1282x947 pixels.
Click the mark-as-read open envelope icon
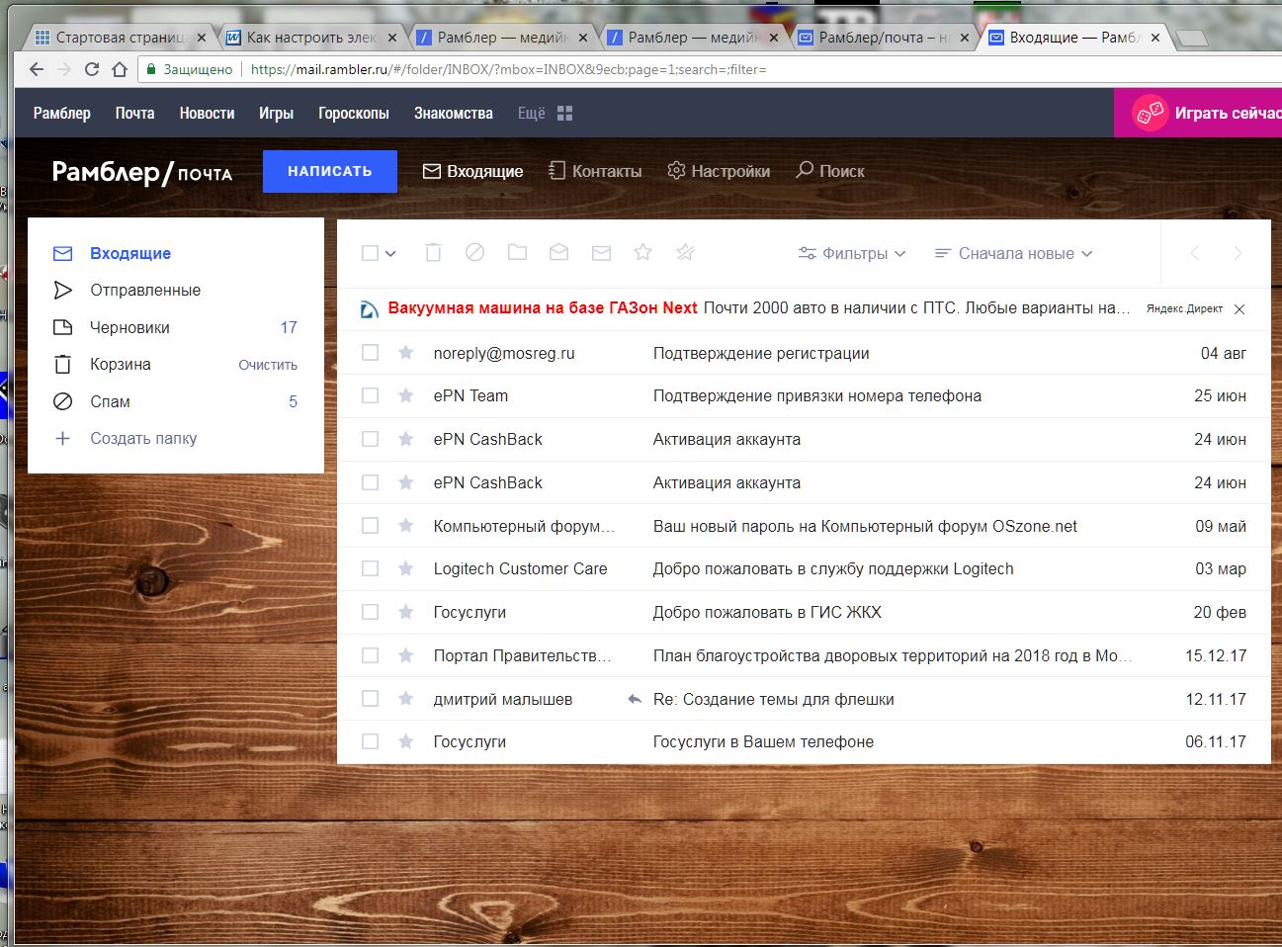click(x=558, y=253)
